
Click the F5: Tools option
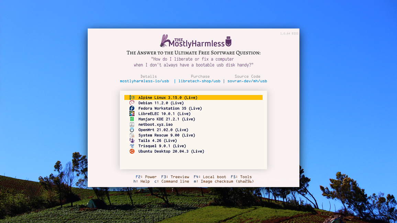click(241, 177)
